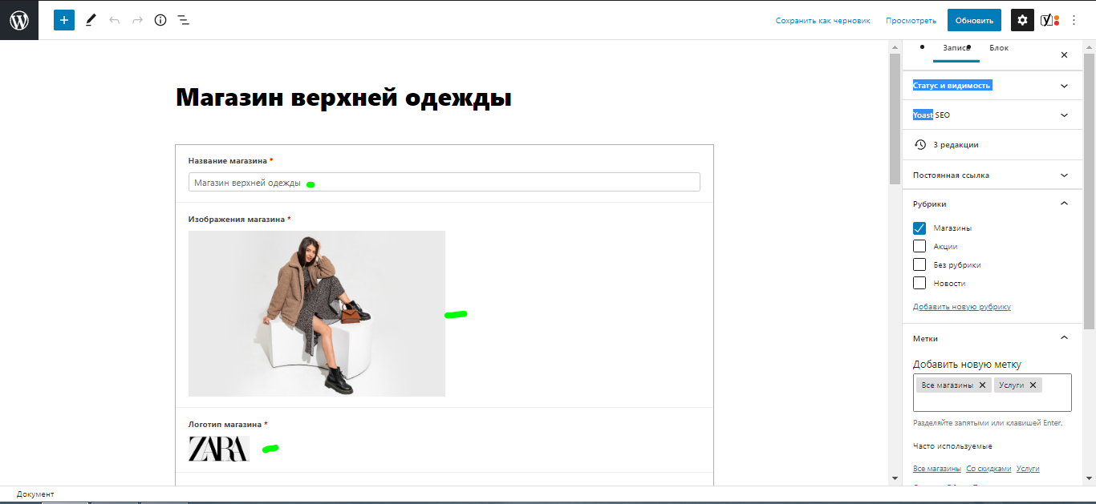The width and height of the screenshot is (1096, 504).
Task: Collapse the 'Рубрики' panel
Action: tap(992, 204)
